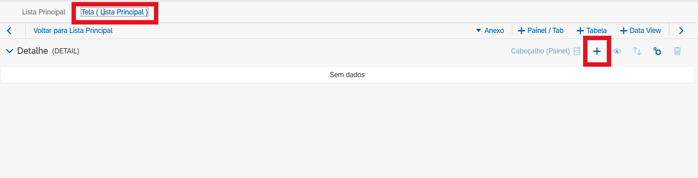The image size is (698, 178).
Task: Open the Anexo dropdown menu
Action: (490, 31)
